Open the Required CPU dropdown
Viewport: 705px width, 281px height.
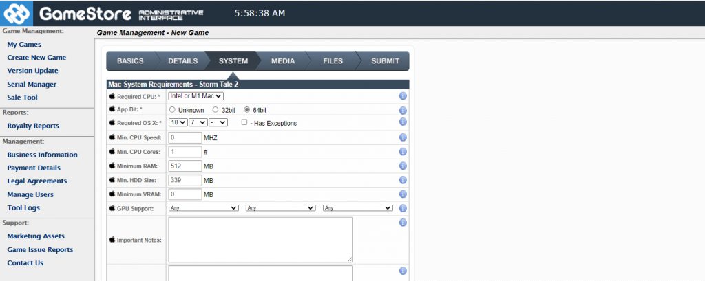click(x=196, y=96)
